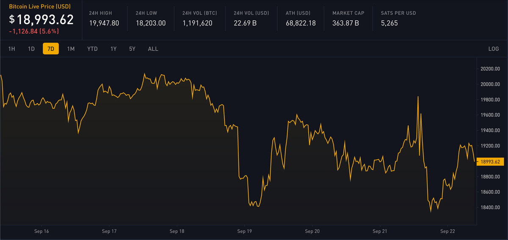Click the highlighted 7D range button
Image resolution: width=508 pixels, height=240 pixels.
51,49
